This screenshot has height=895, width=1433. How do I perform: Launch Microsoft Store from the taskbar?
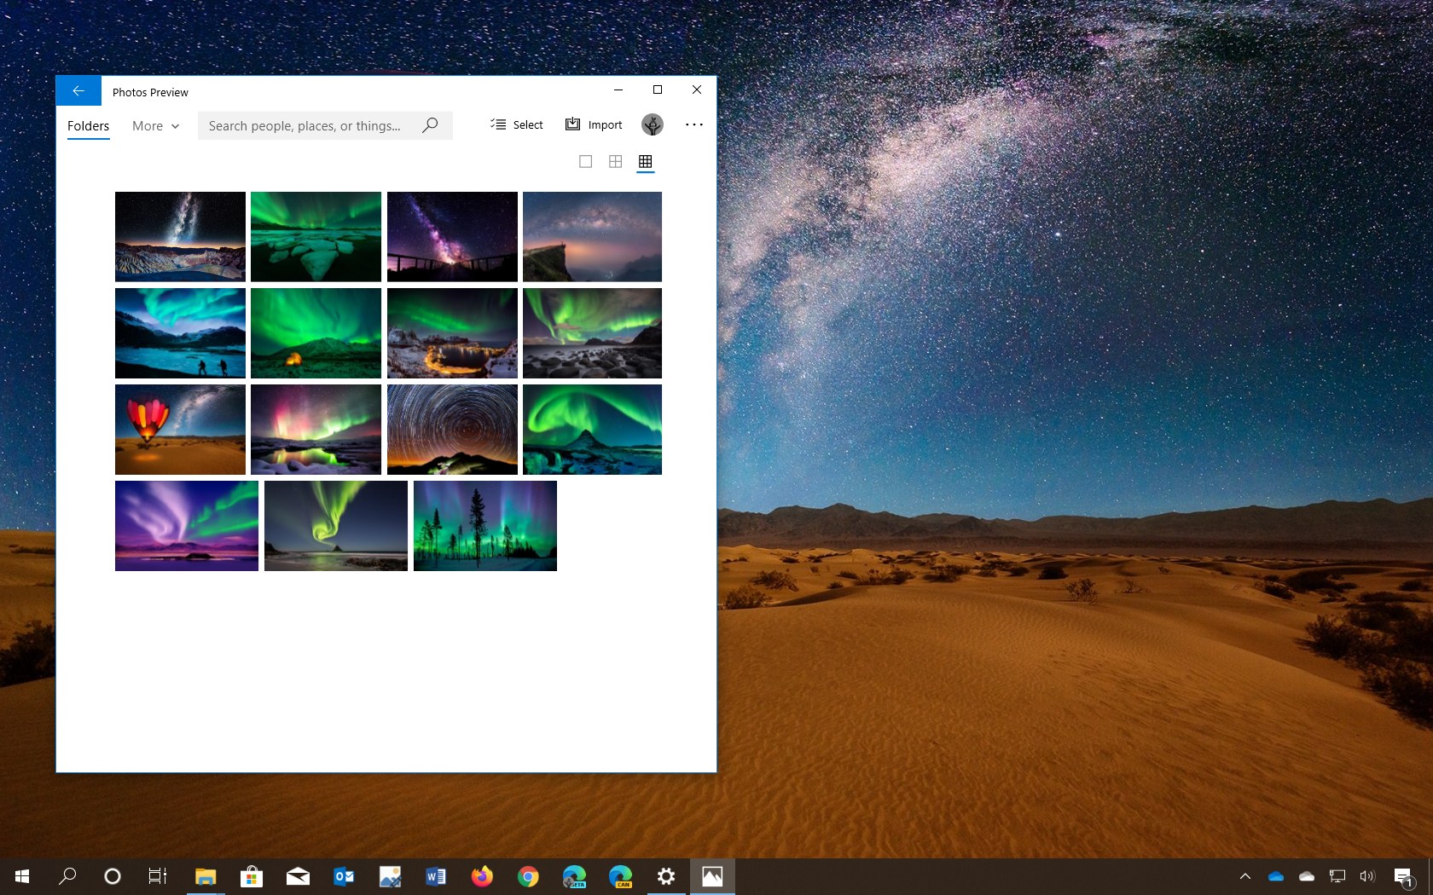pyautogui.click(x=252, y=876)
